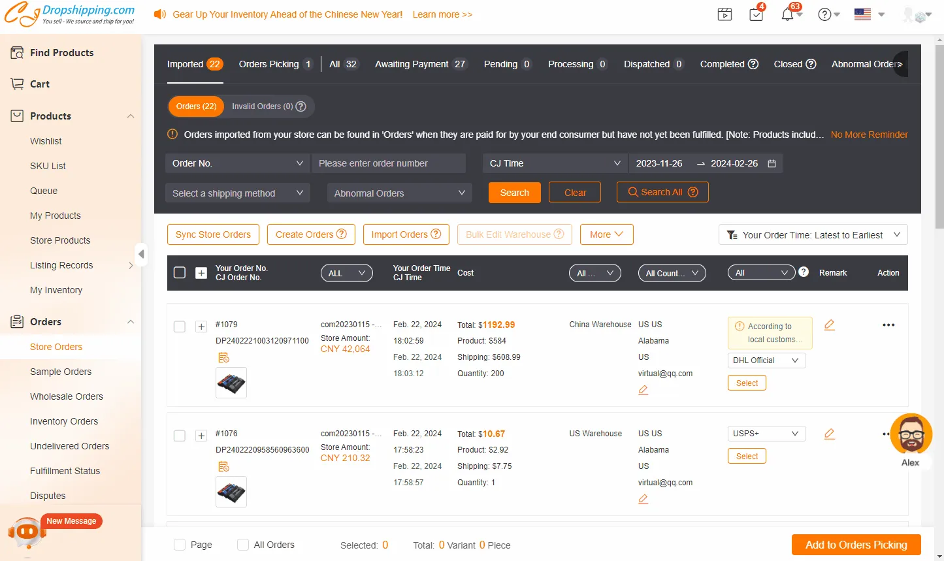Open Sample Orders in sidebar
The width and height of the screenshot is (944, 561).
pos(61,372)
